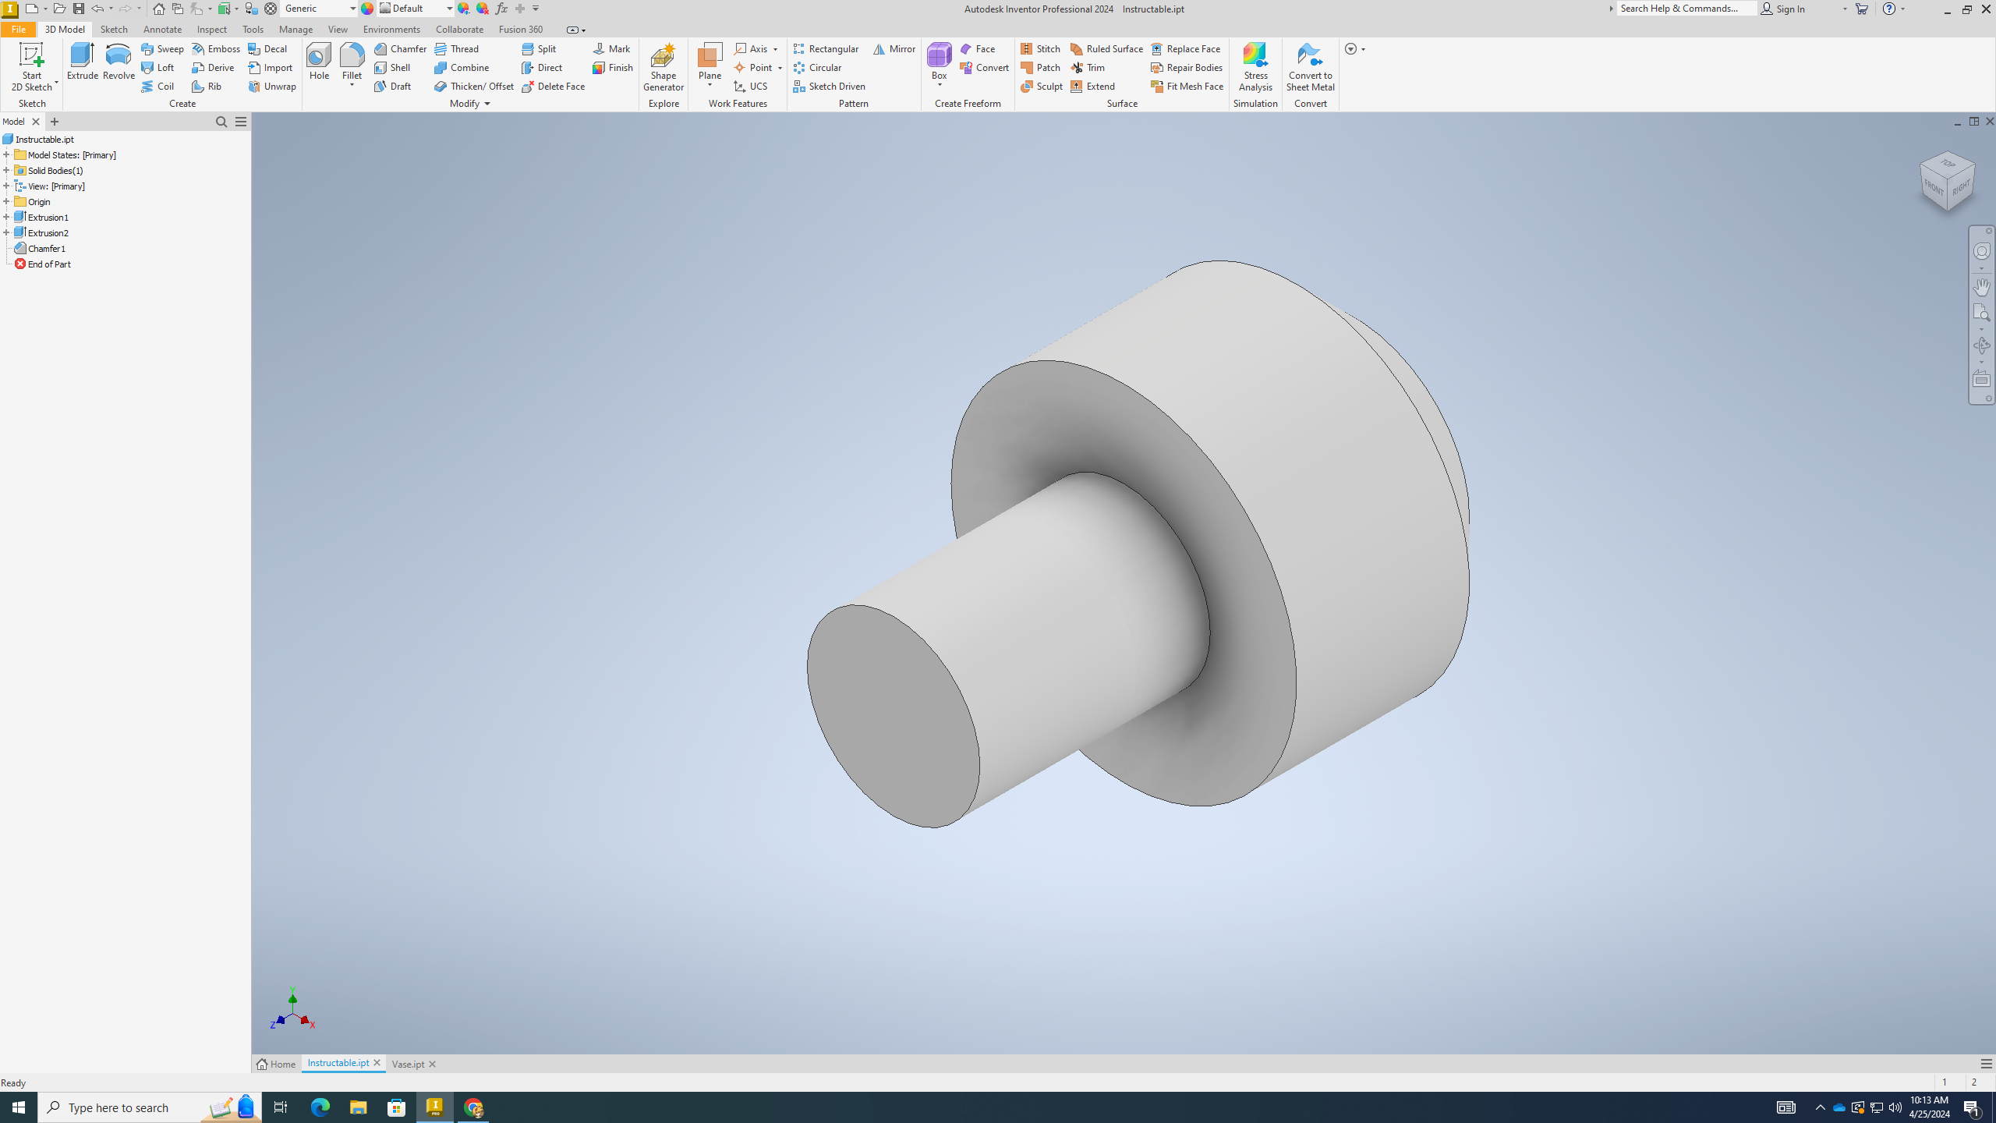The image size is (1996, 1123).
Task: Expand the Extrusion1 feature
Action: [x=6, y=217]
